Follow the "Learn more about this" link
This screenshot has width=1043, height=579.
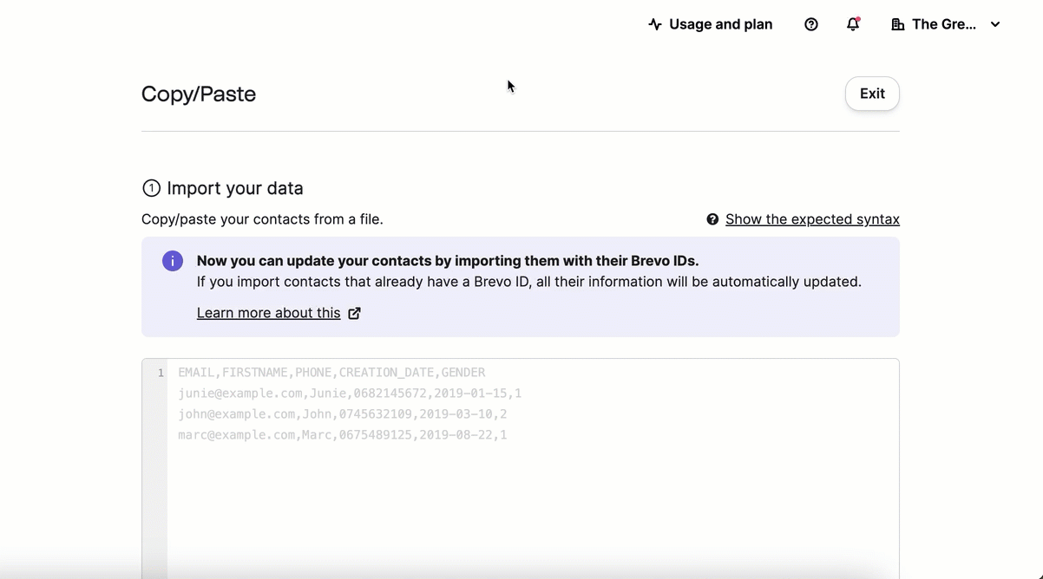tap(268, 313)
